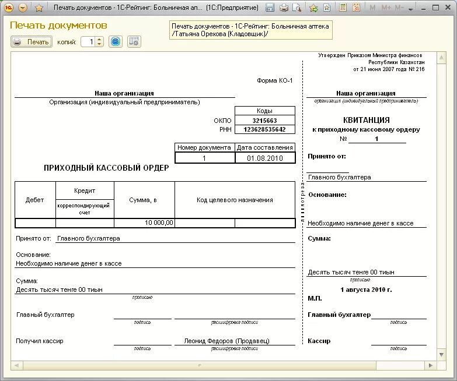Viewport: 457px width, 381px height.
Task: Click the Дебет column header
Action: pyautogui.click(x=35, y=200)
